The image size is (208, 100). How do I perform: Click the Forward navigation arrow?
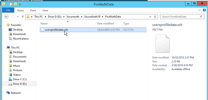(13, 17)
